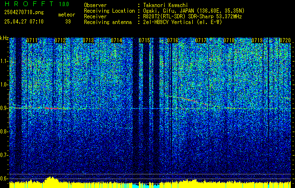Click the 1.1 kHz axis label
This screenshot has width=295, height=188.
[4, 61]
